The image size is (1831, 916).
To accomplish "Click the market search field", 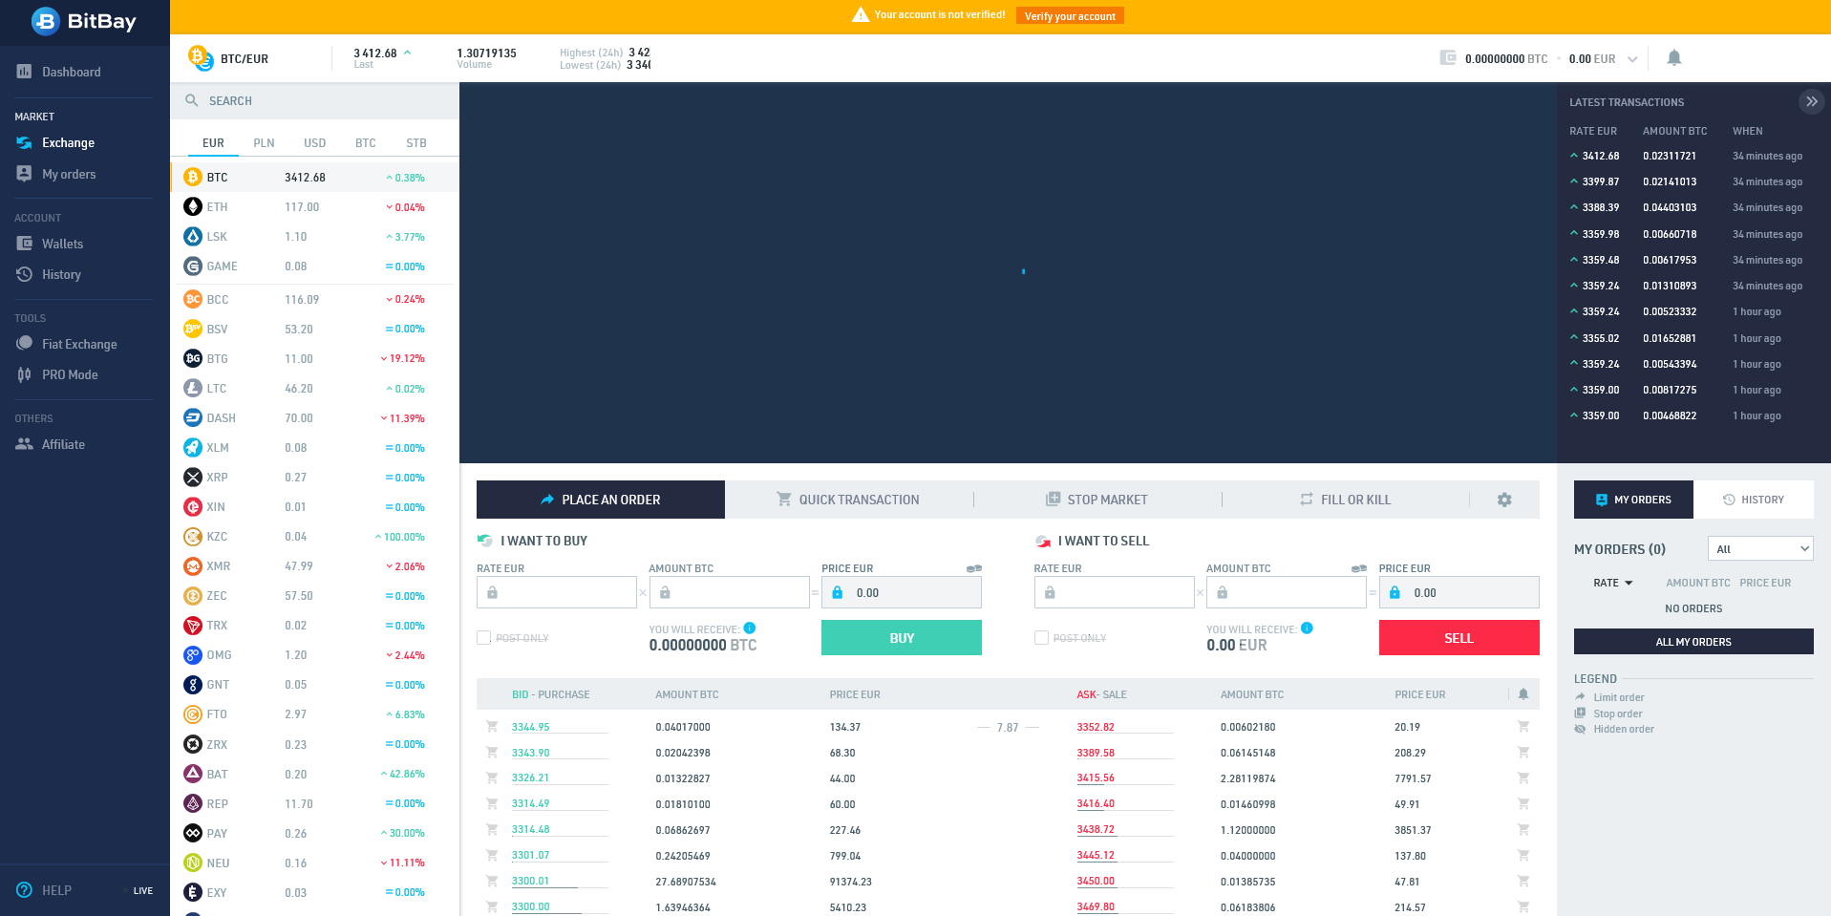I will [315, 100].
